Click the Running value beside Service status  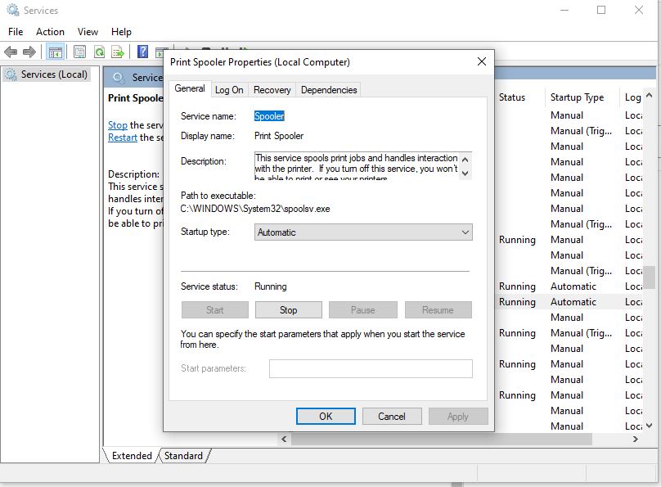(x=270, y=286)
